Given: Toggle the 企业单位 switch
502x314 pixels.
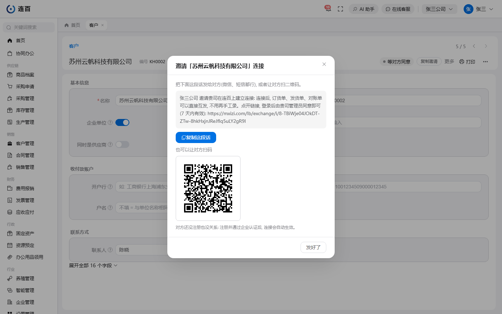Looking at the screenshot, I should pos(122,122).
